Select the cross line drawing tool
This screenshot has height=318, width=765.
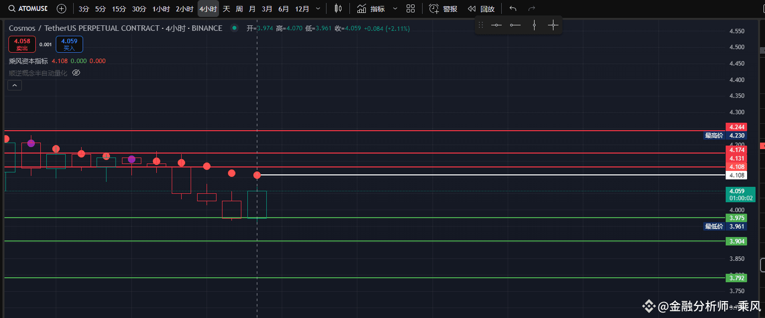(x=553, y=25)
